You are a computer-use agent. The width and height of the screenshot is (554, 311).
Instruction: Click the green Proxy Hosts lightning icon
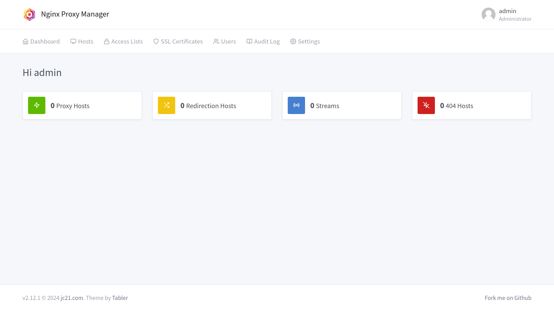[x=36, y=105]
